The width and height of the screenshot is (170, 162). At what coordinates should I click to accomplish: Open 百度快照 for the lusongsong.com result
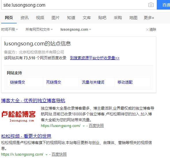[x=96, y=126]
